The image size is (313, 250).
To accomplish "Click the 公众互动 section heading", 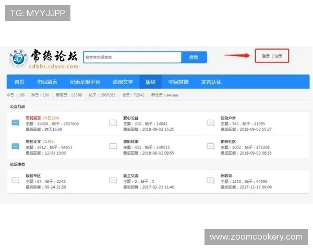I will pos(18,106).
